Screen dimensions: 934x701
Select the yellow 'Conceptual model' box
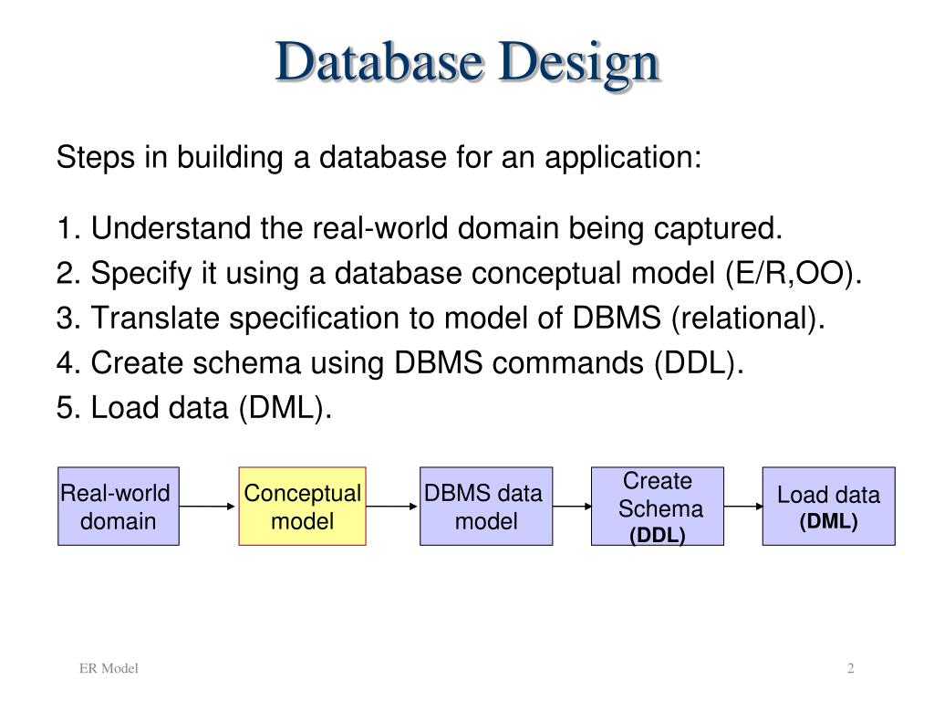[x=302, y=506]
